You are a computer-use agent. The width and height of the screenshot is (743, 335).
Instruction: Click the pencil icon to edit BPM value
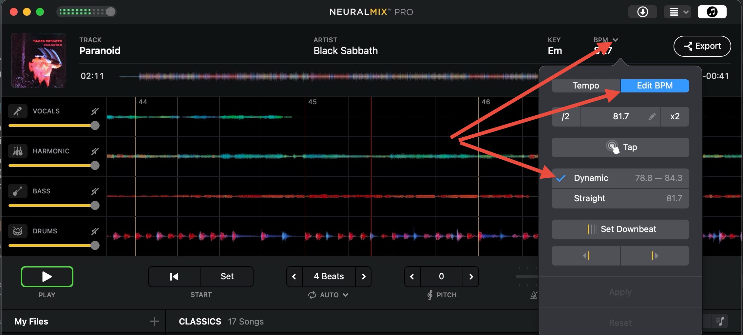point(652,117)
